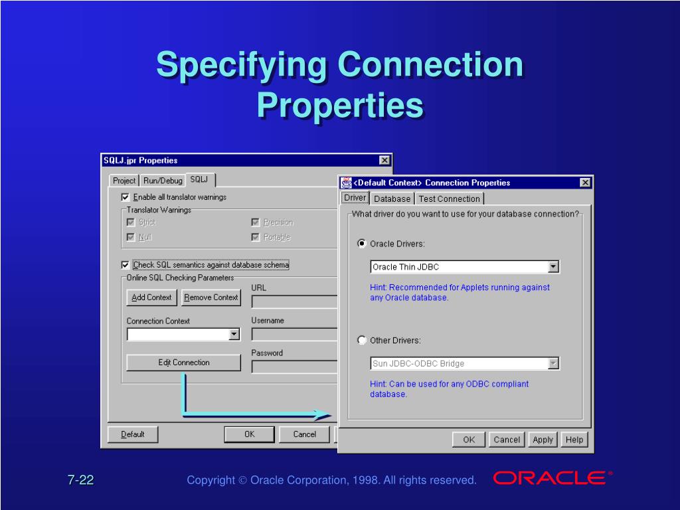This screenshot has height=510, width=680.
Task: Click the Remove Context button
Action: coord(211,297)
